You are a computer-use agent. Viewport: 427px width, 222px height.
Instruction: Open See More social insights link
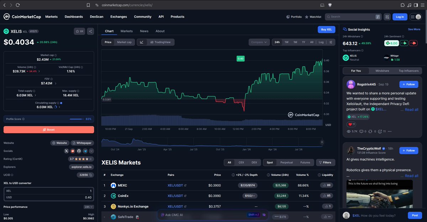[414, 29]
